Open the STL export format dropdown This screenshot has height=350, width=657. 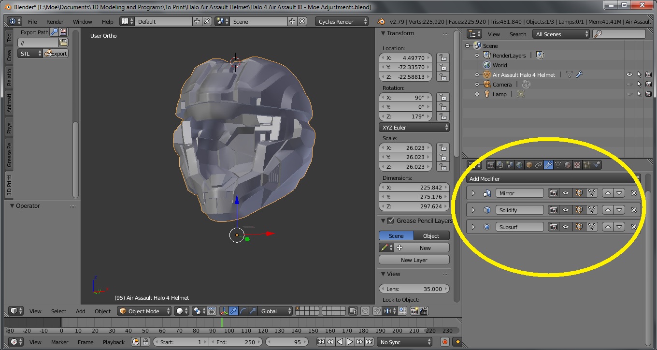click(30, 53)
